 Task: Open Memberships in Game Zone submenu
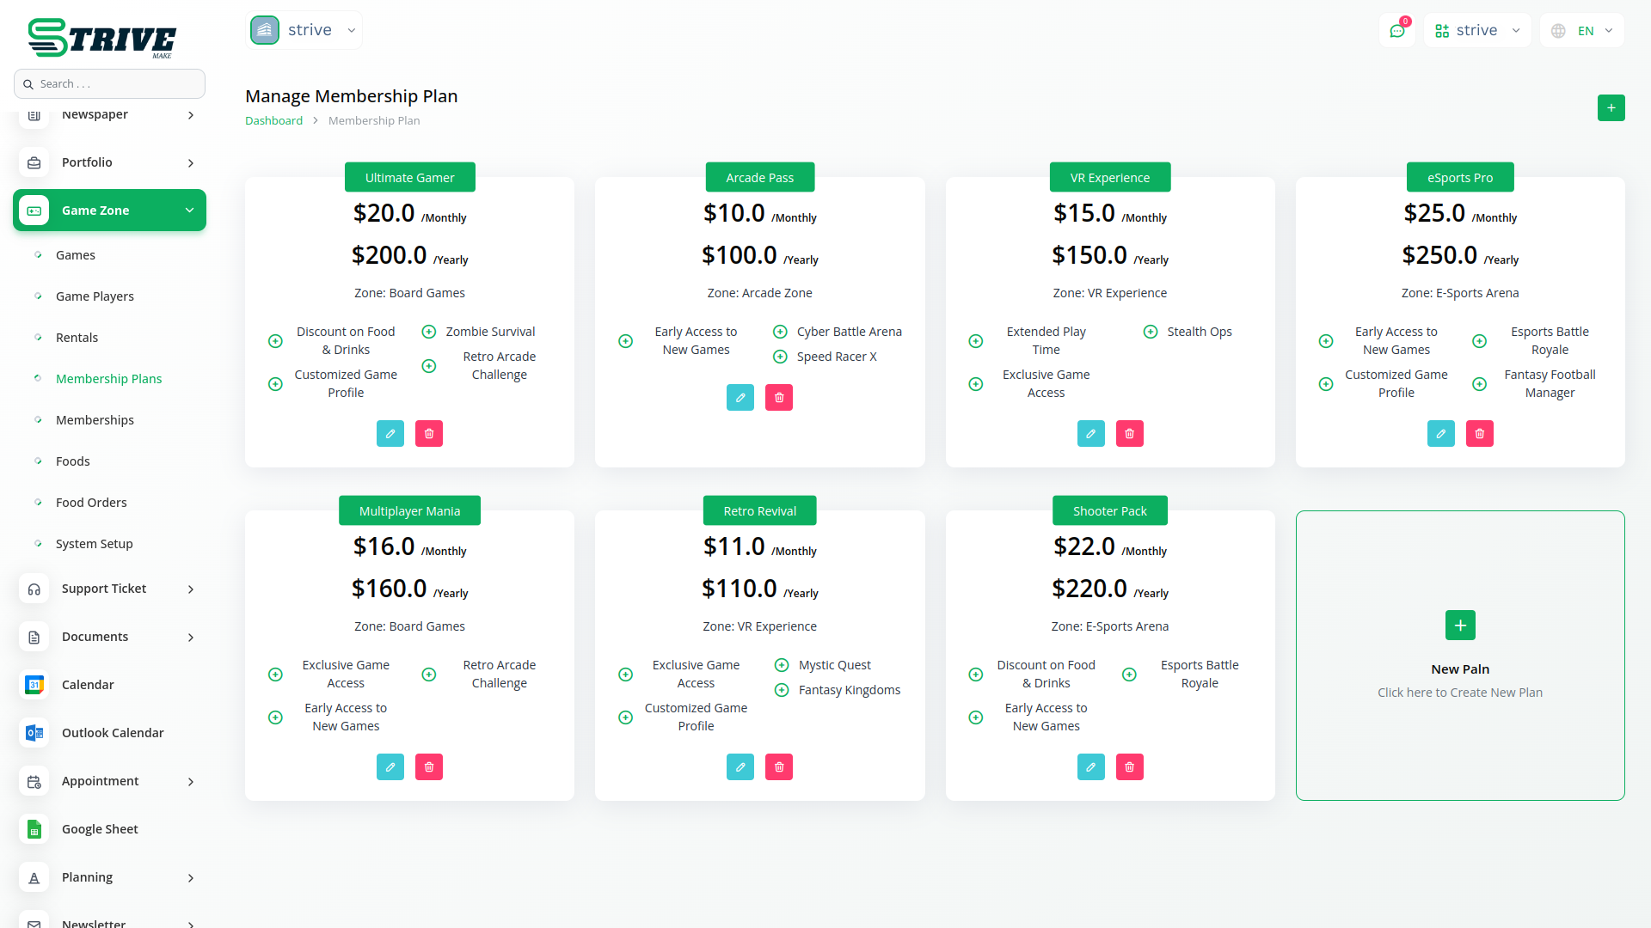95,420
